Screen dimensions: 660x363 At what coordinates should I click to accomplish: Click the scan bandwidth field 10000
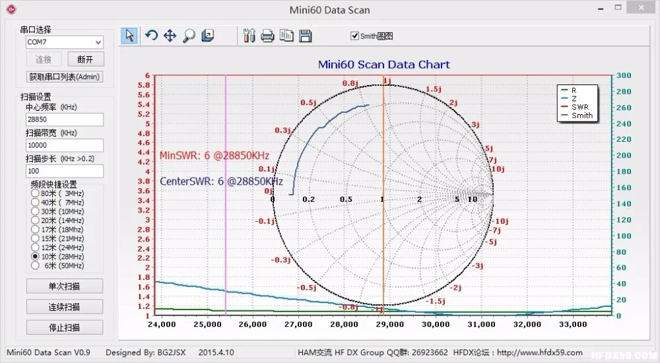pyautogui.click(x=65, y=145)
